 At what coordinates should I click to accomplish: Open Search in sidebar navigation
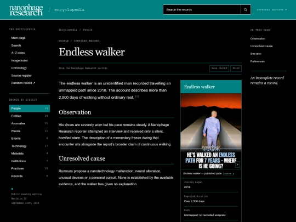[16, 45]
